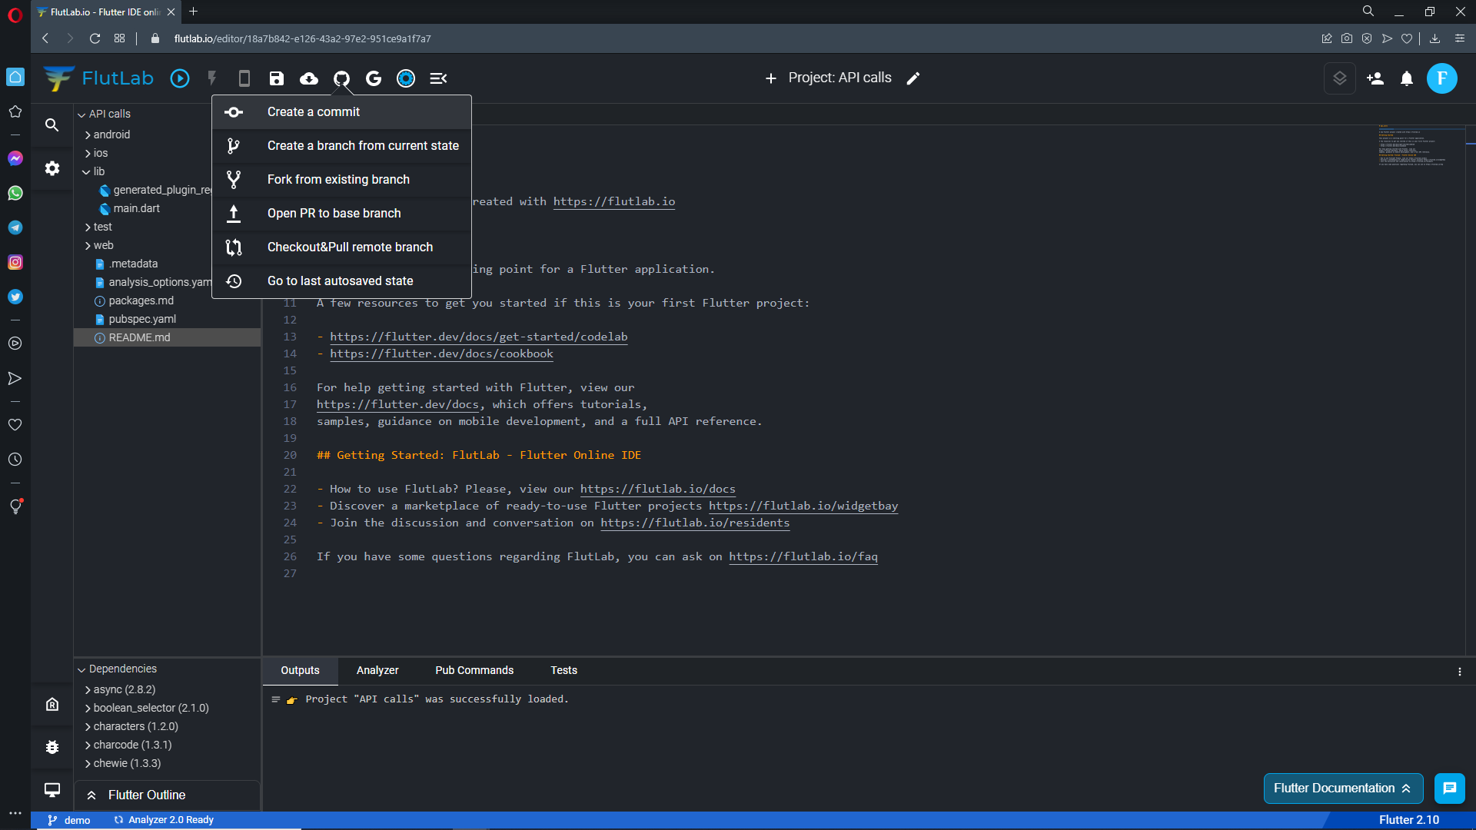Click the demo branch in status bar
Screen dimensions: 1476x830
pyautogui.click(x=69, y=821)
